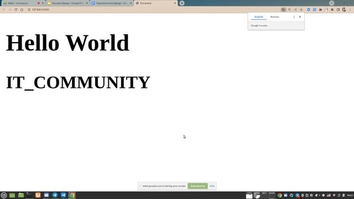The height and width of the screenshot is (199, 354).
Task: Switch to the Django terminology docs tab
Action: [x=112, y=3]
